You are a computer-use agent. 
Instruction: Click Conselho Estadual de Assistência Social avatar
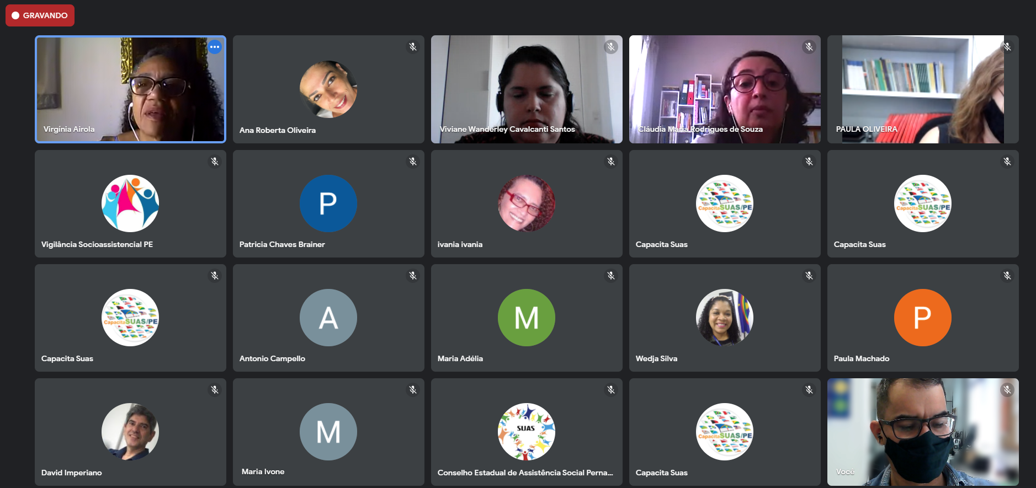pyautogui.click(x=527, y=432)
